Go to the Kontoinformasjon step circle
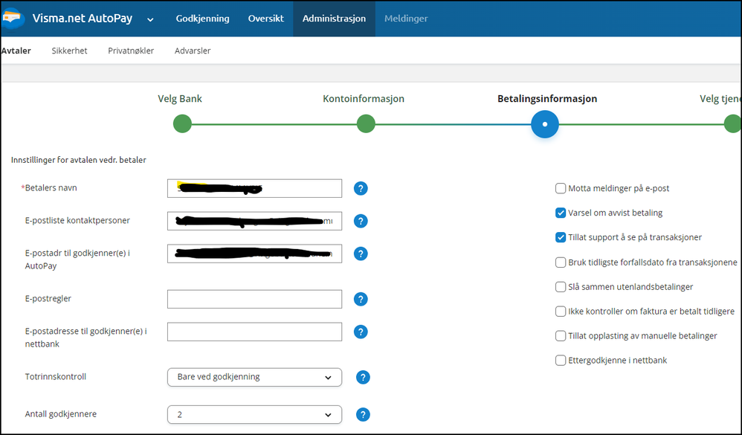The height and width of the screenshot is (435, 742). 366,124
